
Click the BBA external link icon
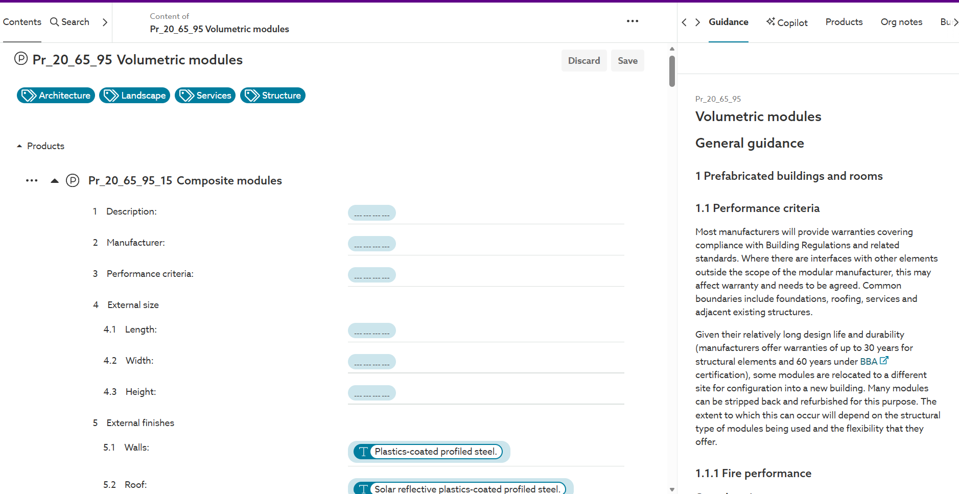[884, 361]
